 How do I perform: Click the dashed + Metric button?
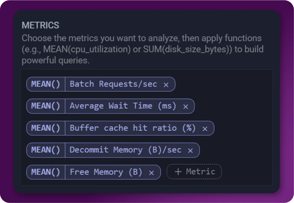pyautogui.click(x=194, y=171)
